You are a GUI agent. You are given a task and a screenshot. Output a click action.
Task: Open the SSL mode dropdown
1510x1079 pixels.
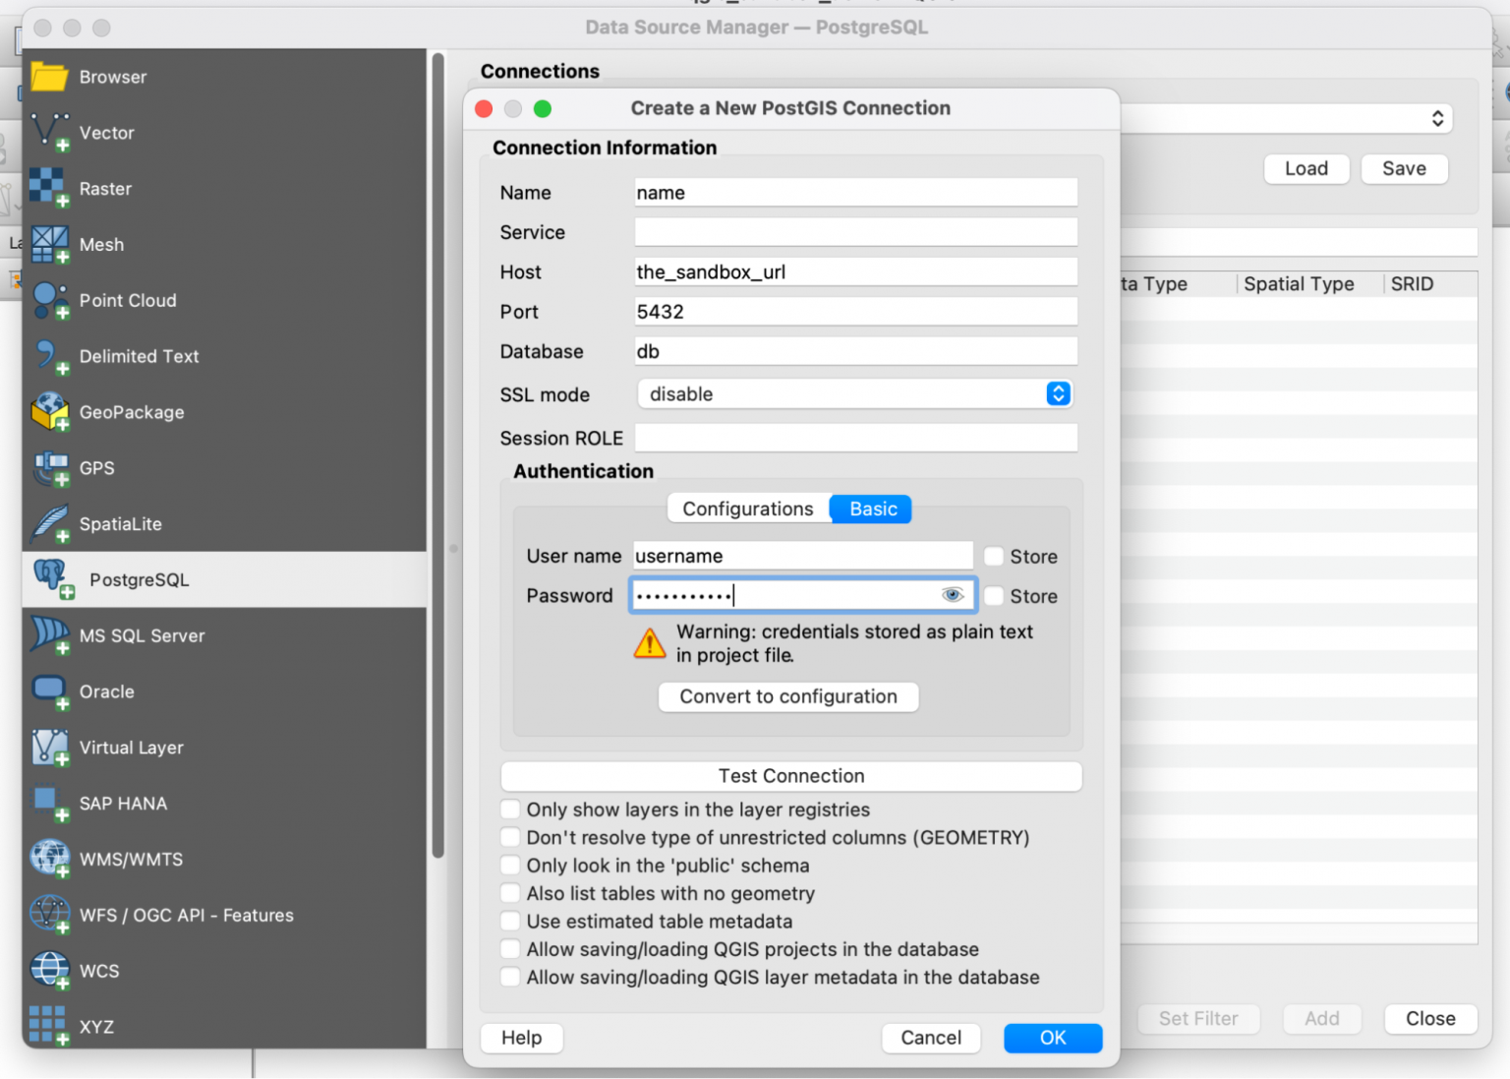1058,394
